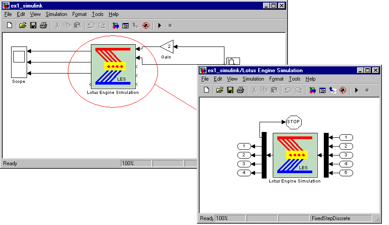The width and height of the screenshot is (389, 225).
Task: Select input port 5 in subsystem window
Action: [x=346, y=173]
